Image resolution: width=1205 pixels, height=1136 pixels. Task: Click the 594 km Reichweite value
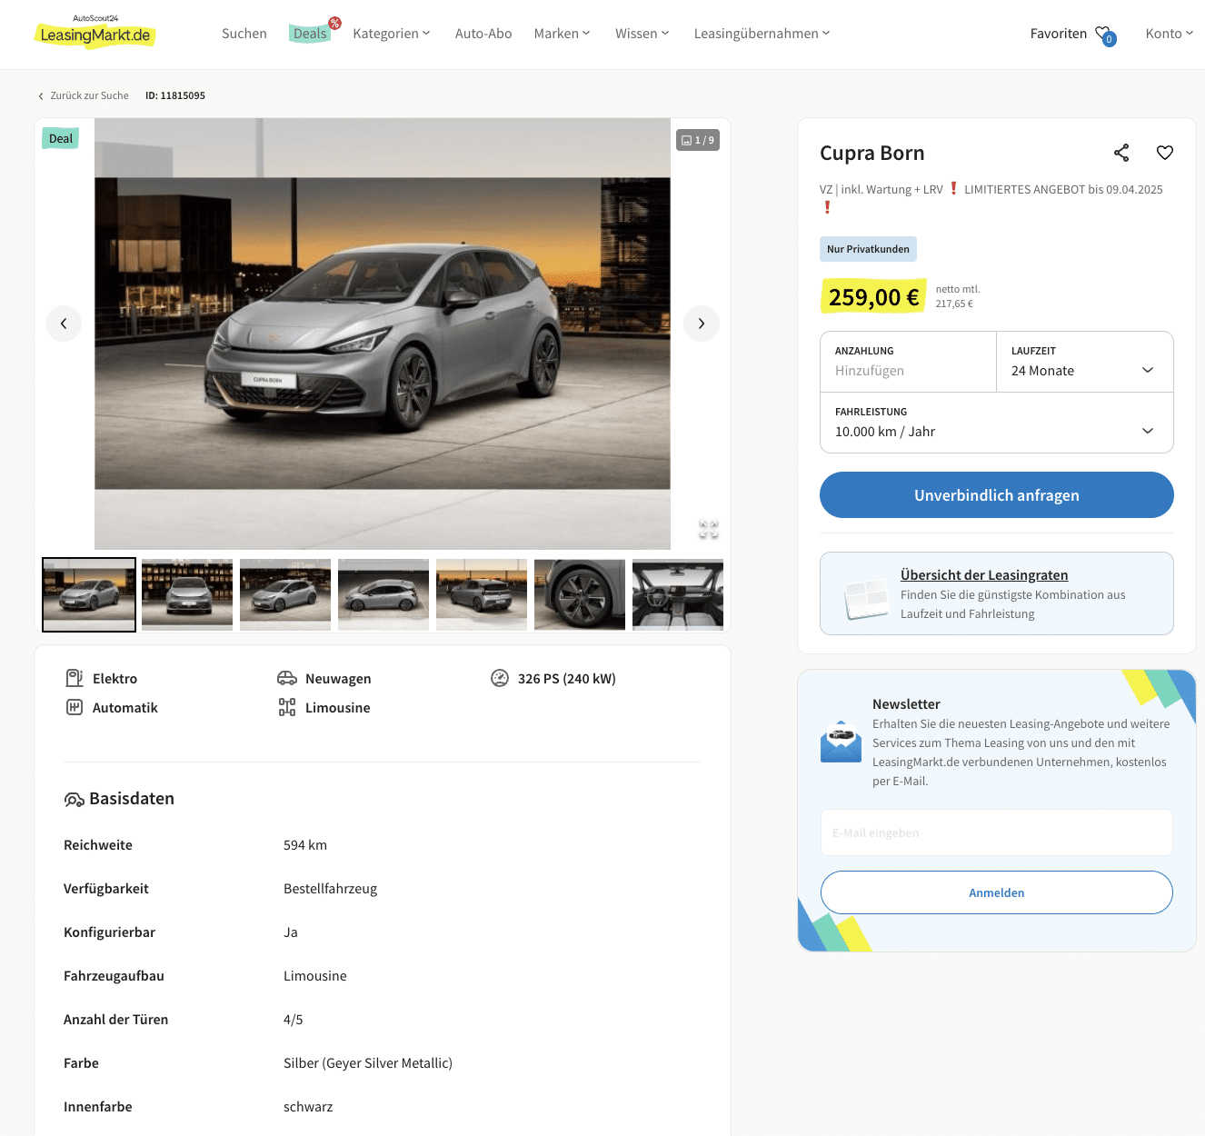pyautogui.click(x=305, y=845)
